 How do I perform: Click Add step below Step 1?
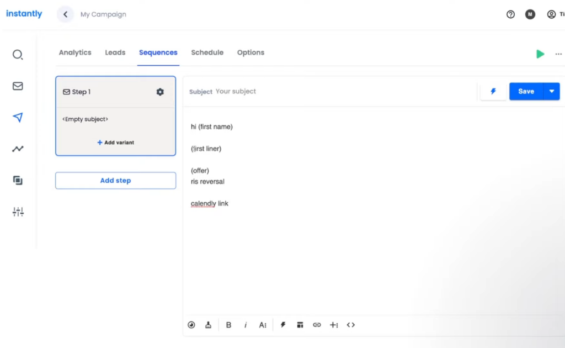pos(115,180)
